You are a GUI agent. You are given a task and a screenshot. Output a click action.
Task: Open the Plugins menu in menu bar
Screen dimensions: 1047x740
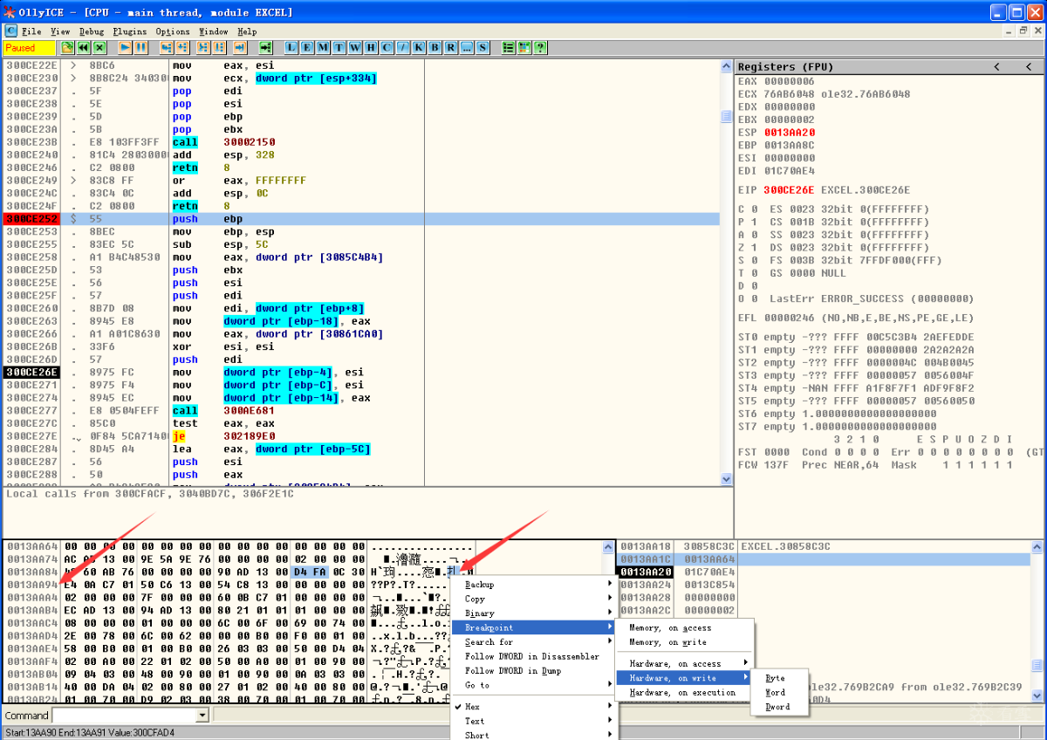point(129,31)
